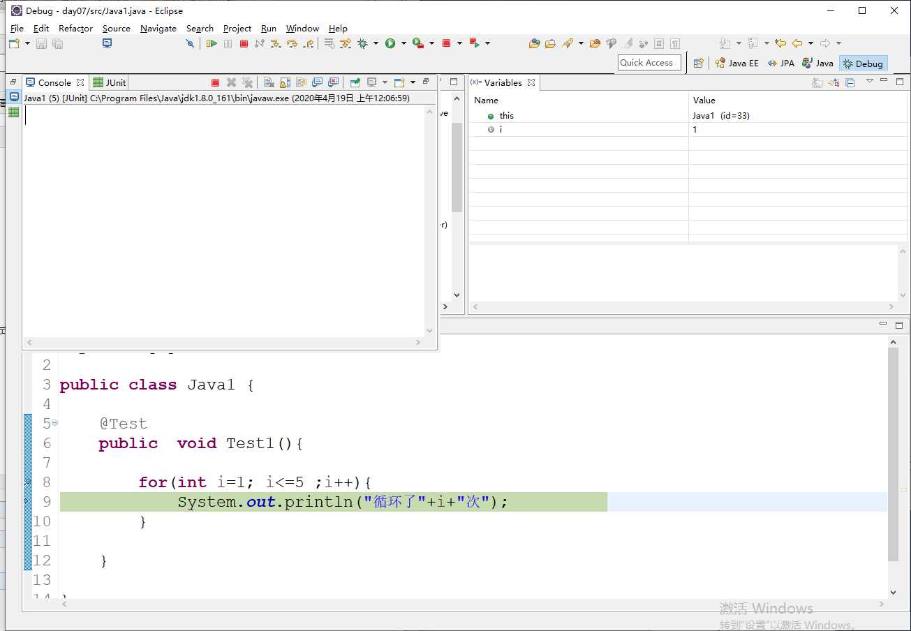Click the flashlight Search toolbar icon
This screenshot has height=631, width=911.
click(568, 43)
